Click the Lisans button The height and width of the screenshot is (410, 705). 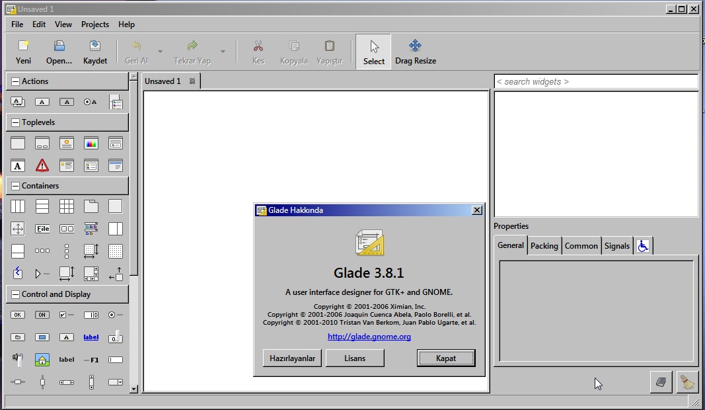click(355, 358)
